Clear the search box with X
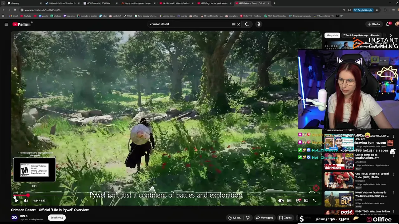The height and width of the screenshot is (224, 399). click(x=238, y=24)
